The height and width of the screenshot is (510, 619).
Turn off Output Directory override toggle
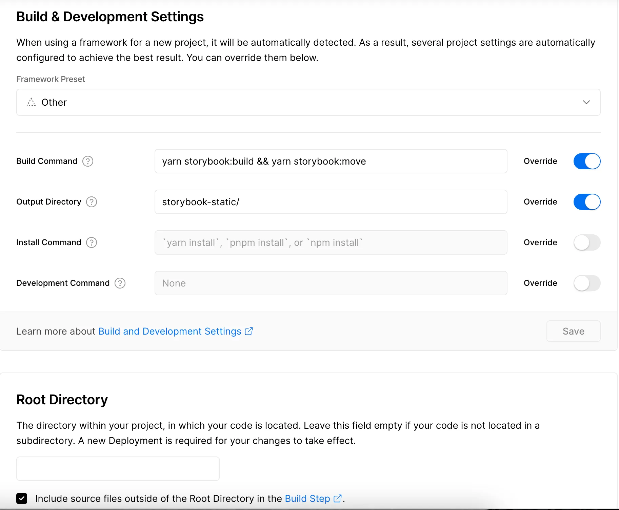587,202
